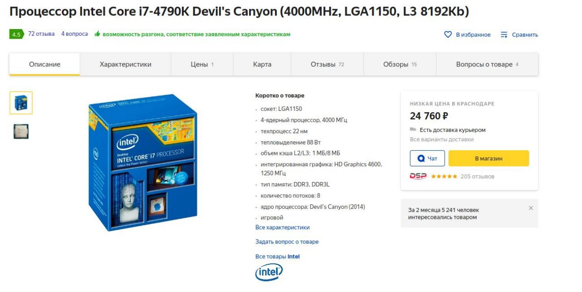Click the delivery truck icon
This screenshot has height=292, width=582.
pyautogui.click(x=413, y=130)
